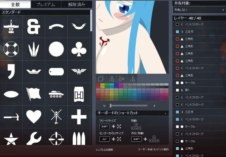
Task: Click the color swatch of 翼1 layer
Action: tap(177, 90)
